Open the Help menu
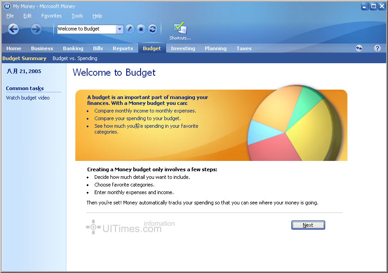 (x=97, y=16)
